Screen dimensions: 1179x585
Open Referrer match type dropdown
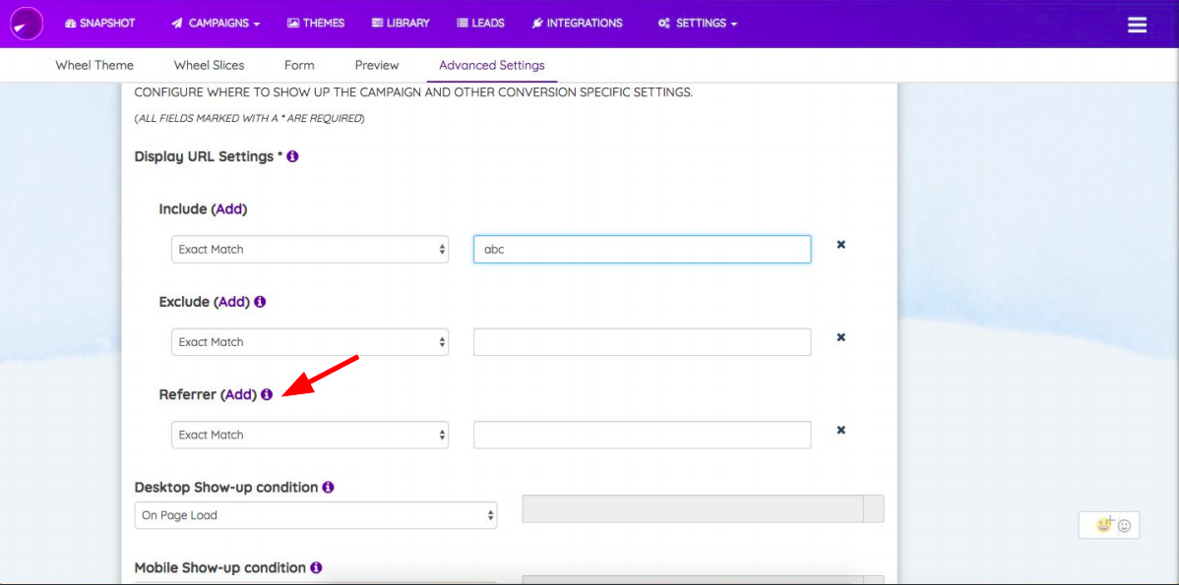pyautogui.click(x=310, y=435)
